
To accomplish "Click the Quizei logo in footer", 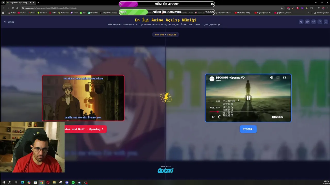I will click(166, 170).
